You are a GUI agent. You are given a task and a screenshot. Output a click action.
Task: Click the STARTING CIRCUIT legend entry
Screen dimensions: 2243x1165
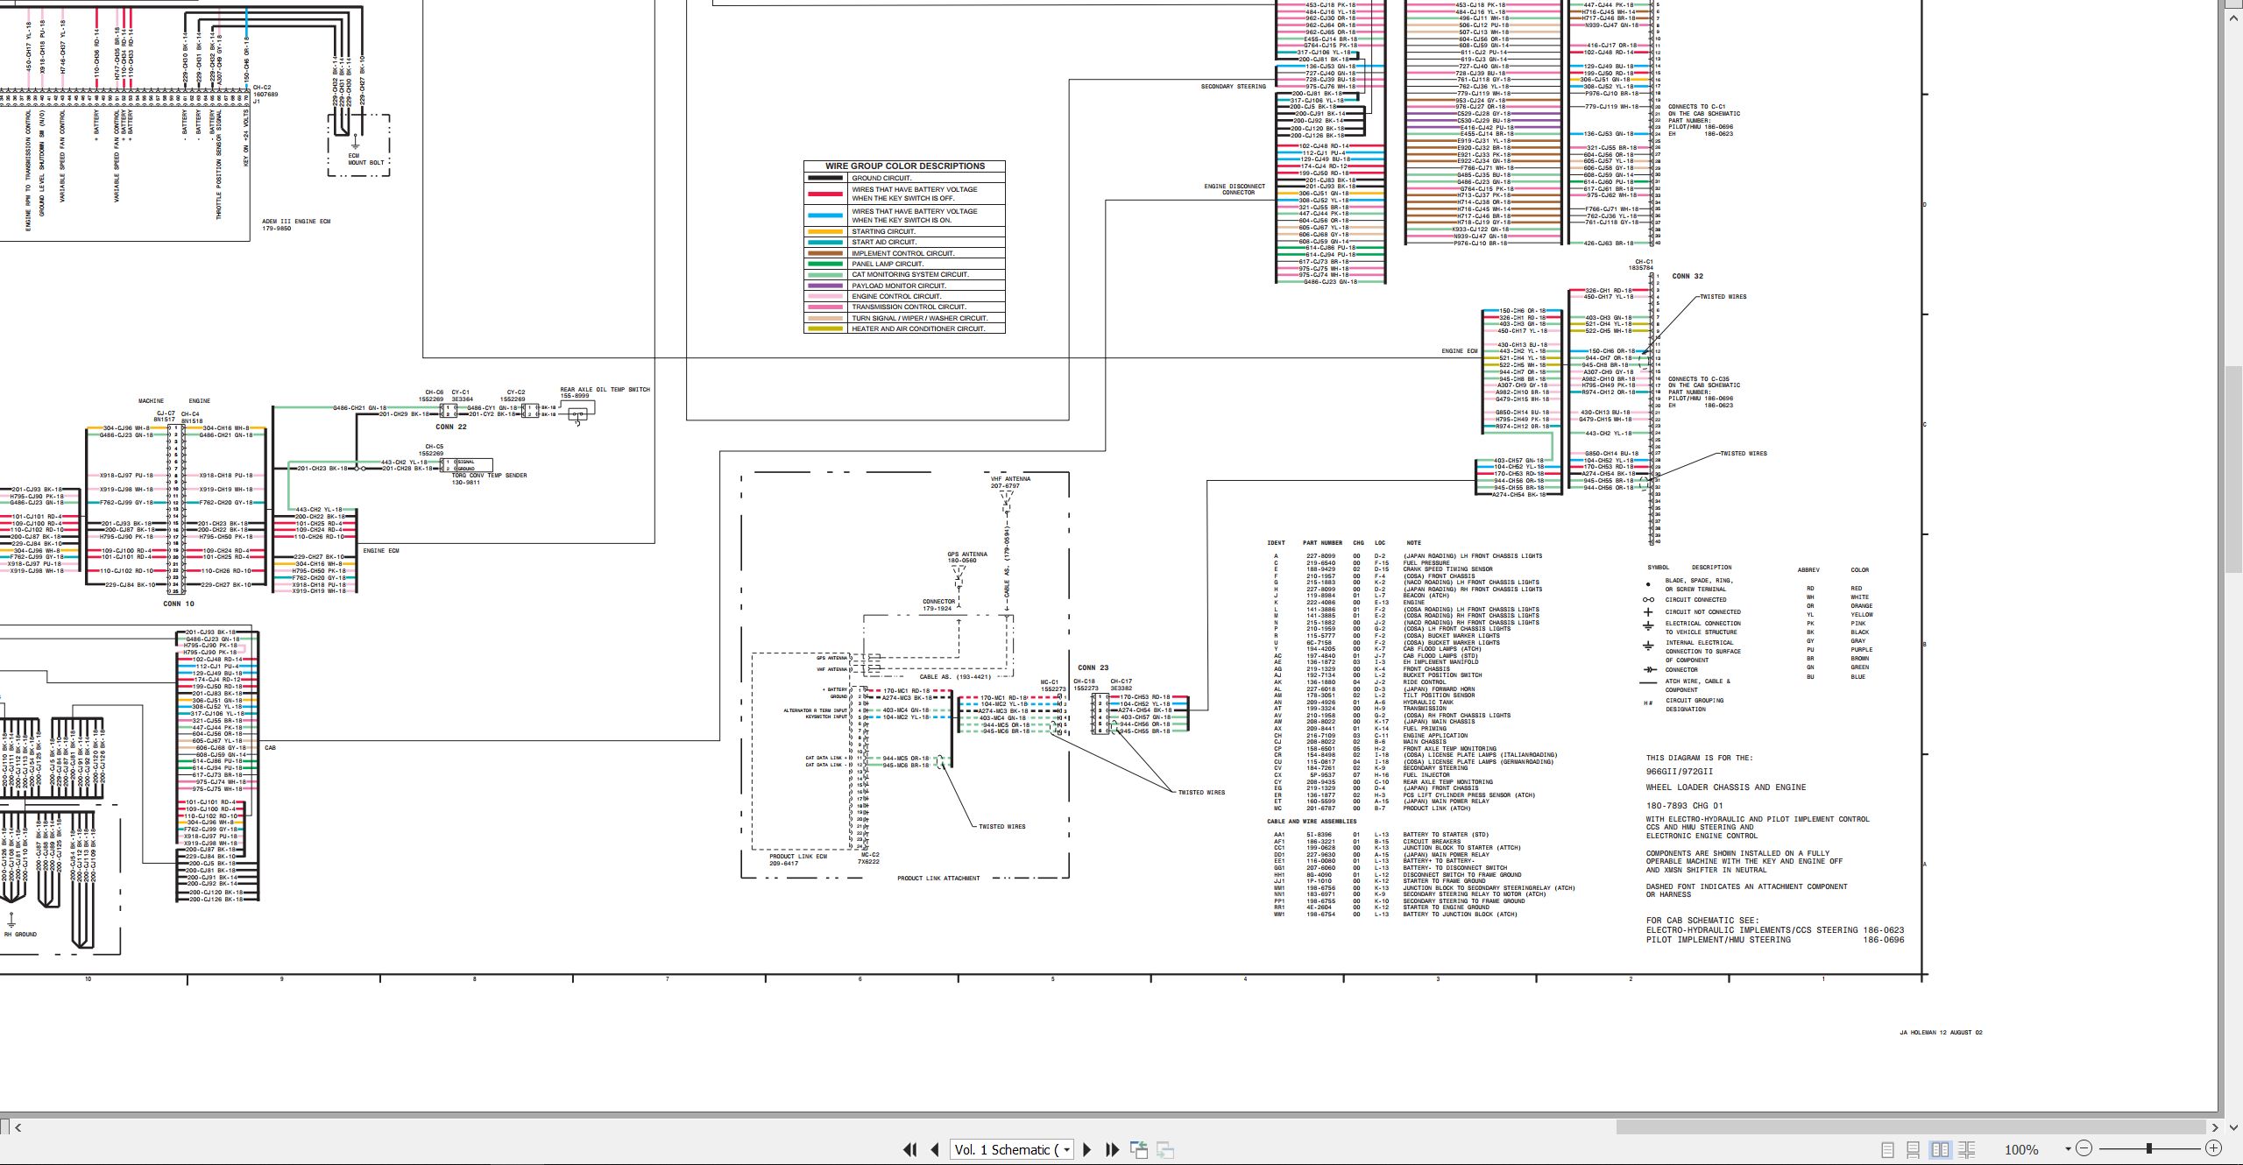883,231
